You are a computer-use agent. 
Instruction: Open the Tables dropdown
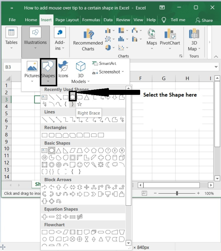[11, 38]
